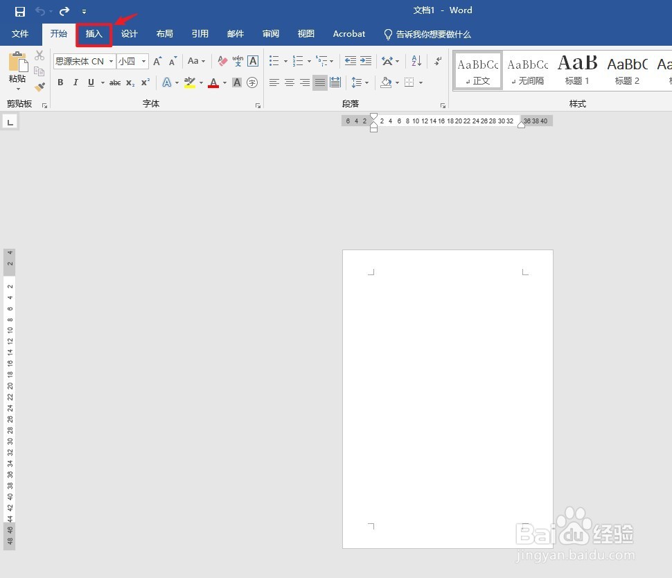Sort text with the A-Z sort icon

[416, 61]
